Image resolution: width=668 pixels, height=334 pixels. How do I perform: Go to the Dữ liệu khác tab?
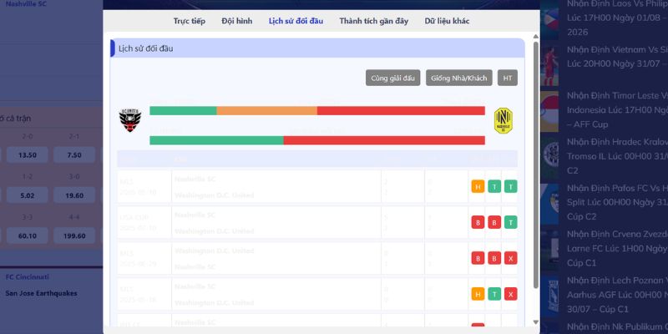[x=447, y=21]
